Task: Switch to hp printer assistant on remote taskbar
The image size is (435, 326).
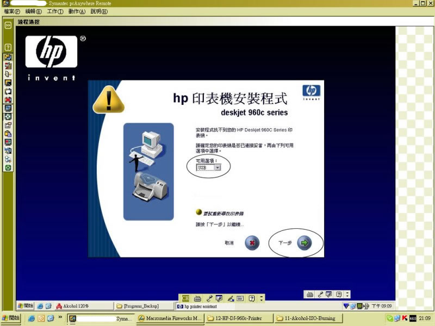Action: click(x=205, y=306)
